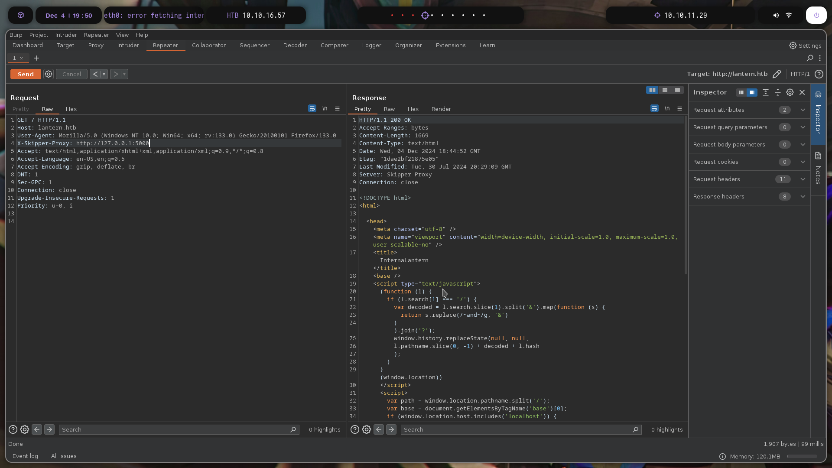
Task: Toggle request non-printable characters display
Action: point(325,108)
